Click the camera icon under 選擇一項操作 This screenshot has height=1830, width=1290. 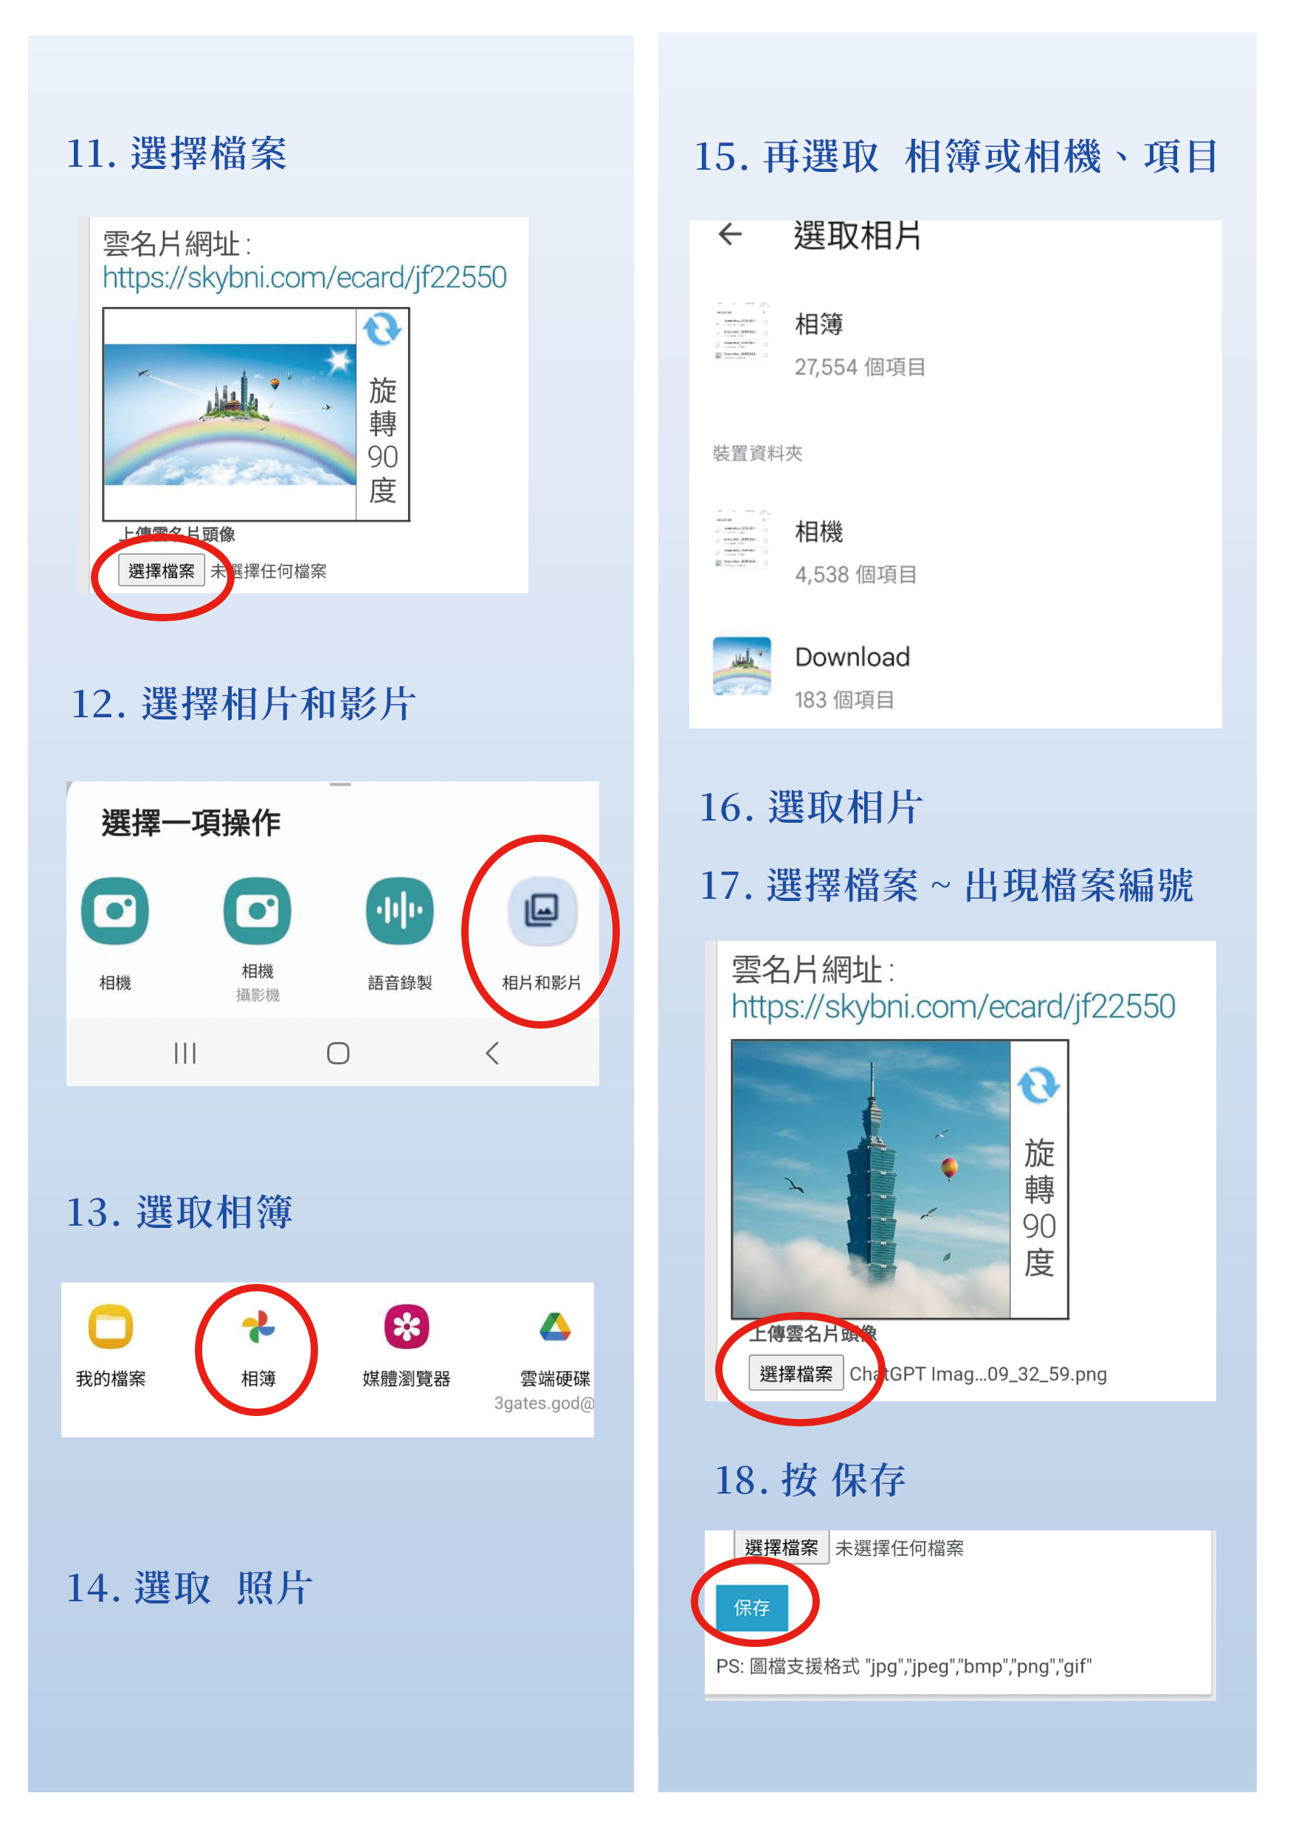[x=115, y=911]
